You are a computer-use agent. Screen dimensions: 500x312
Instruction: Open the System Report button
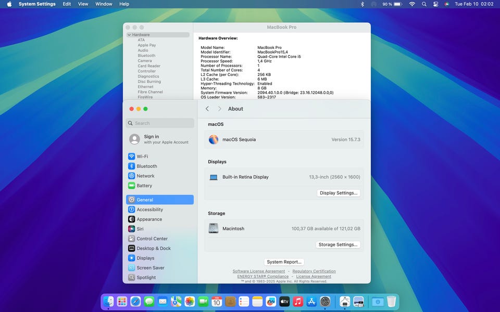click(x=284, y=262)
